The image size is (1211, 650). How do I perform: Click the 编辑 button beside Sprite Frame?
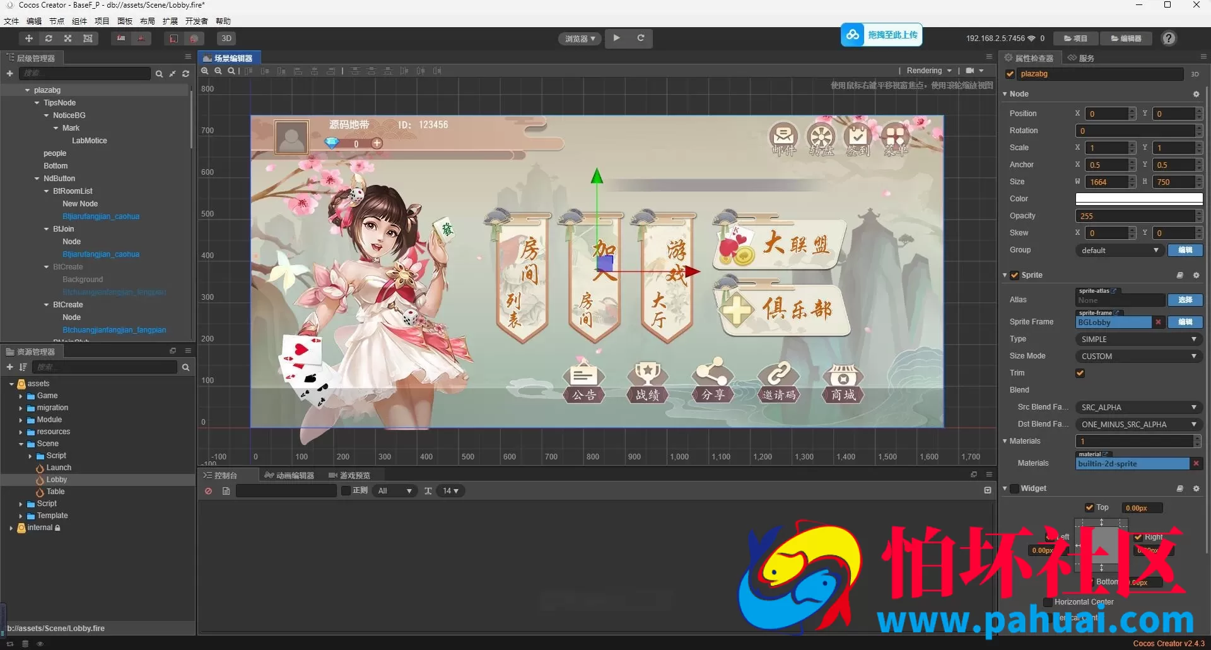pyautogui.click(x=1185, y=322)
